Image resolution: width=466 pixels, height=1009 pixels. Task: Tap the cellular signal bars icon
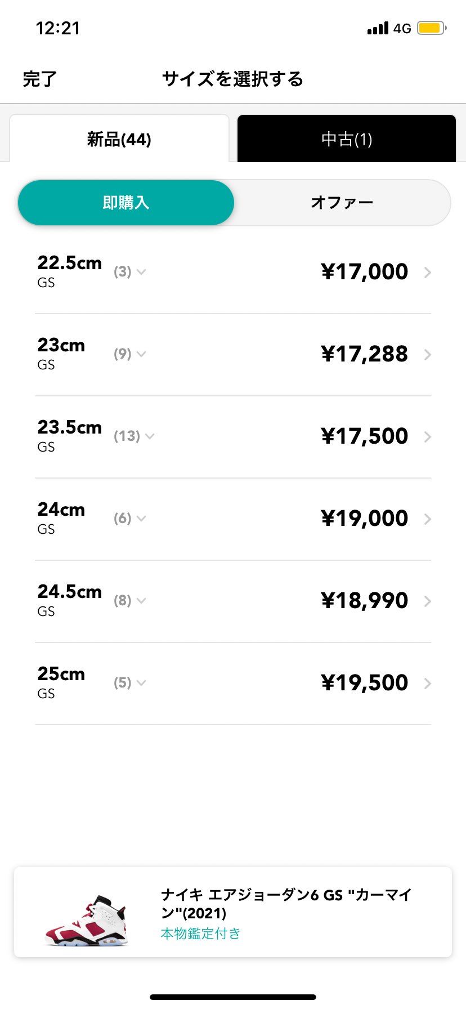click(378, 28)
